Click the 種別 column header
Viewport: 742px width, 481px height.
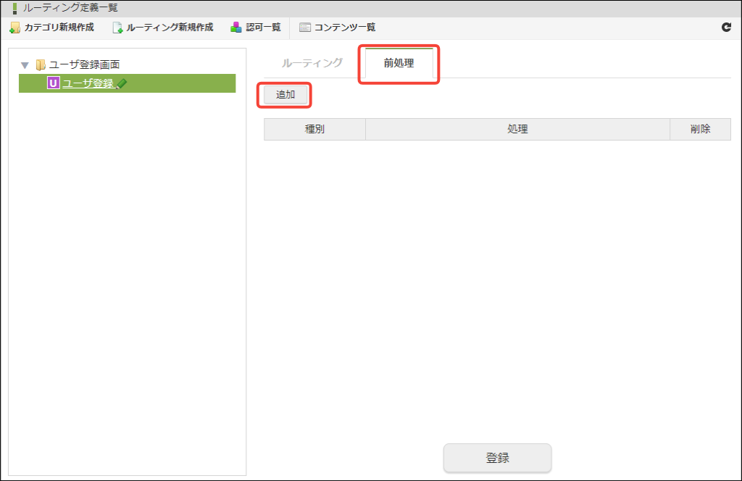(314, 129)
